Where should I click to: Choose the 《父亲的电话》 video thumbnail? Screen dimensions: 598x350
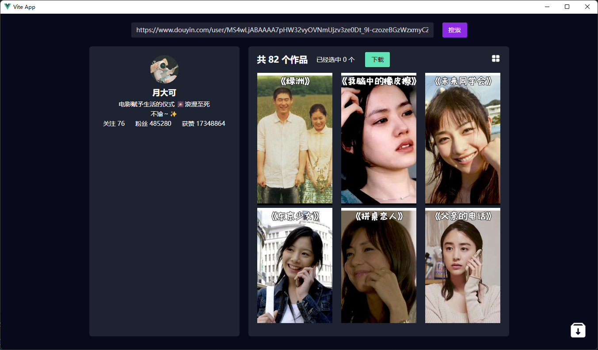pos(463,266)
